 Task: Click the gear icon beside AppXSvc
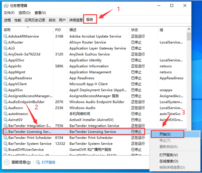point(5,90)
